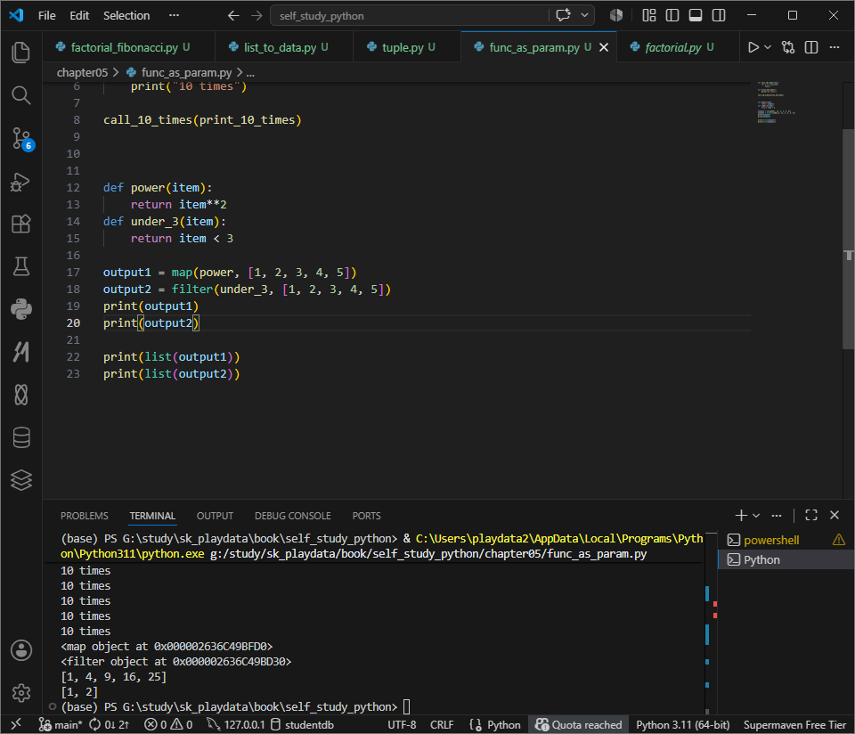Open the DEBUG CONSOLE panel tab
This screenshot has height=734, width=855.
coord(293,516)
